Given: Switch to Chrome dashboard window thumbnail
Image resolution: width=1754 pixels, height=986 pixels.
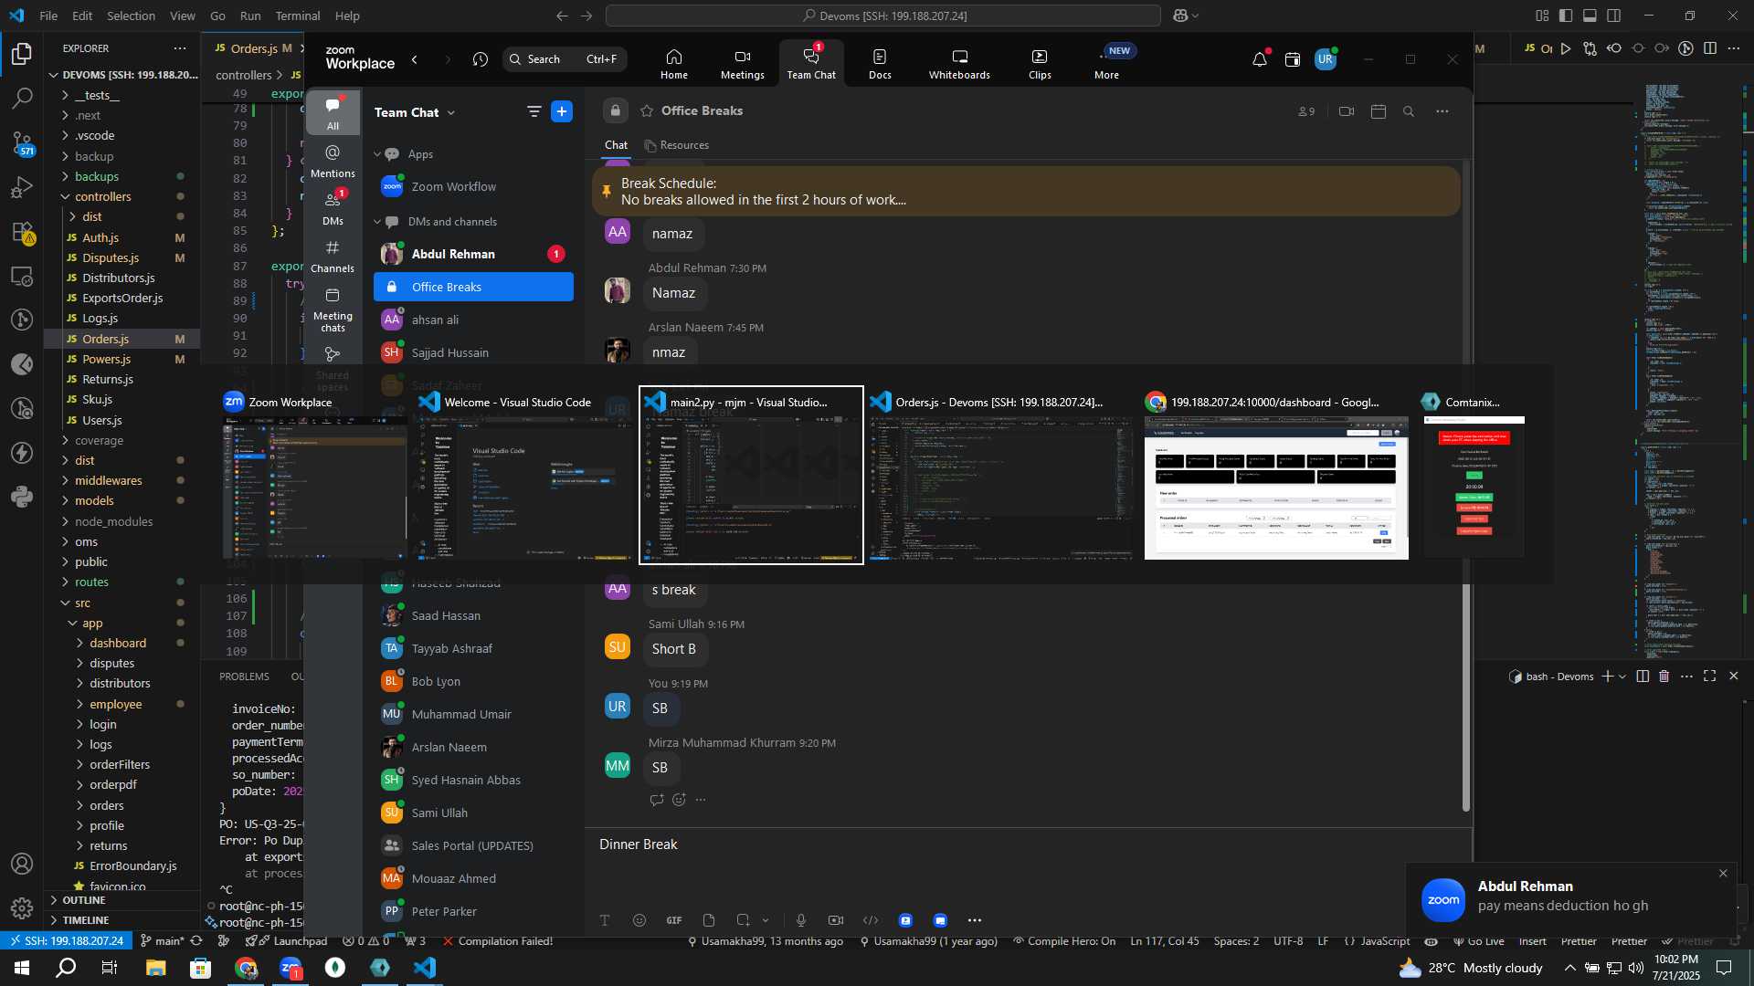Looking at the screenshot, I should [1275, 476].
